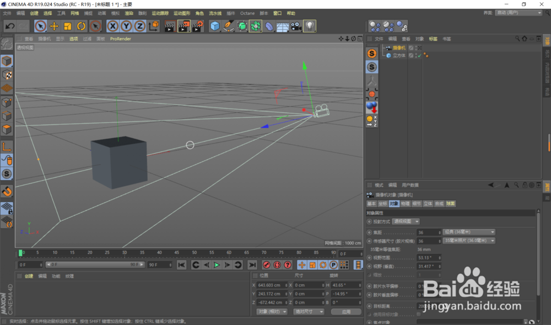551x325 pixels.
Task: Click Render to Picture Viewer icon
Action: point(184,26)
